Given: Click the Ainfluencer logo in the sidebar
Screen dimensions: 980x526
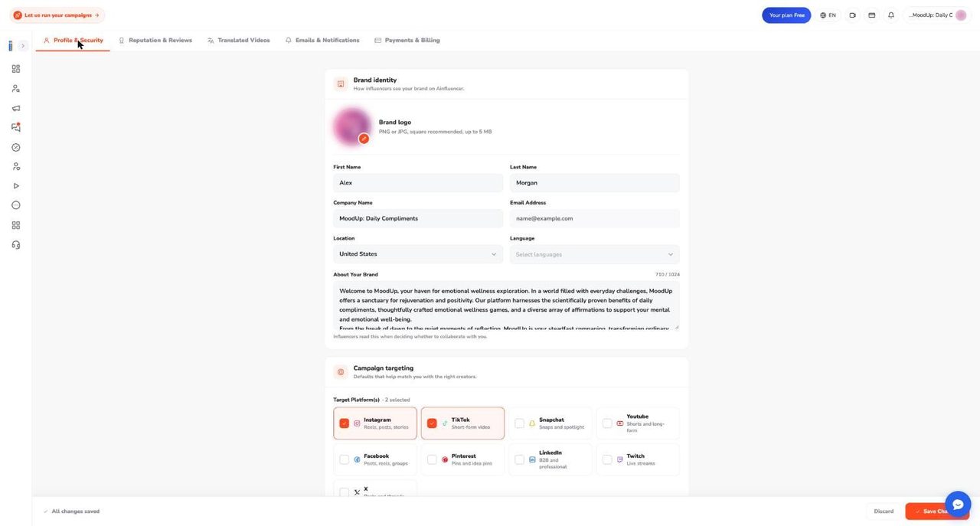Looking at the screenshot, I should click(11, 46).
